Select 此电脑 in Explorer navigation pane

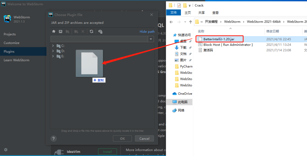pyautogui.click(x=180, y=102)
